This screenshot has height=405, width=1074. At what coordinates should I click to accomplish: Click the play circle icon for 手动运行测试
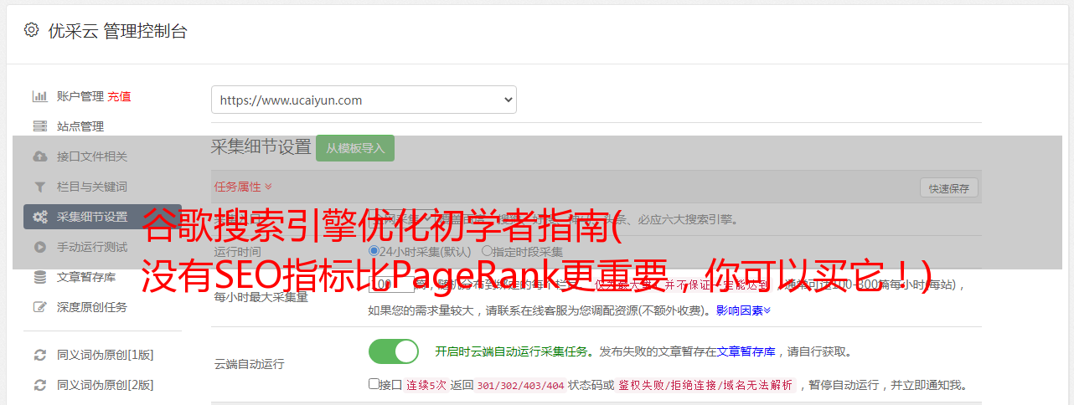pyautogui.click(x=39, y=247)
